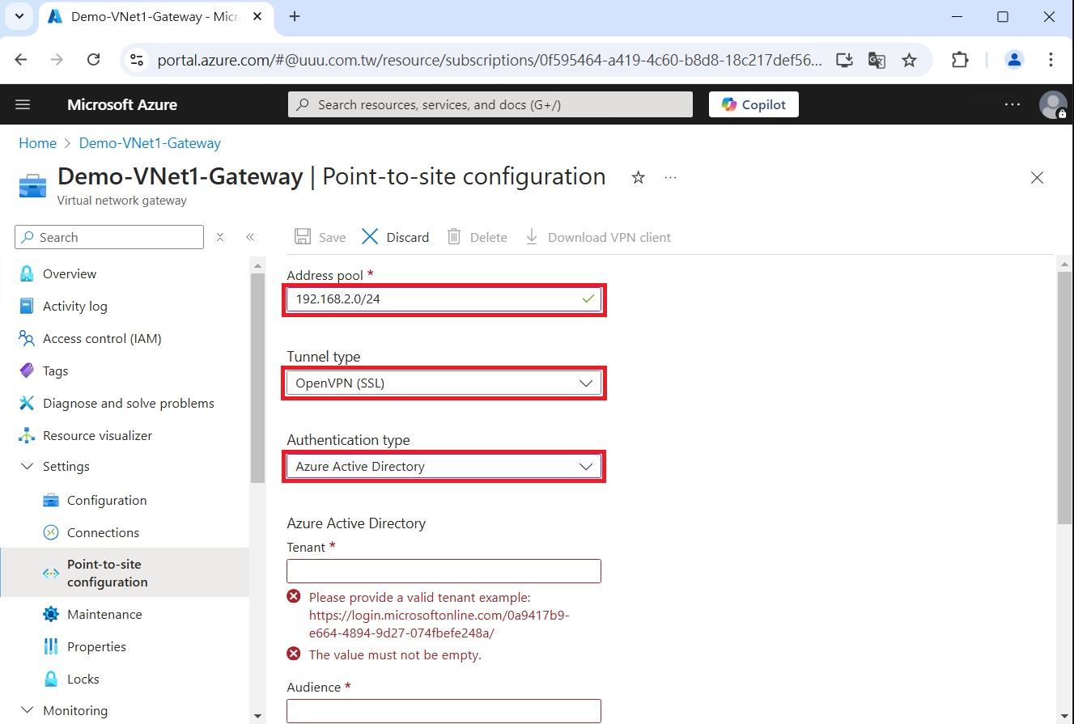Click the Address pool input field

[444, 299]
